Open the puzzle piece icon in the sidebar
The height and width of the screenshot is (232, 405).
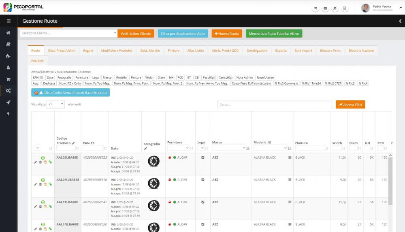point(8,56)
